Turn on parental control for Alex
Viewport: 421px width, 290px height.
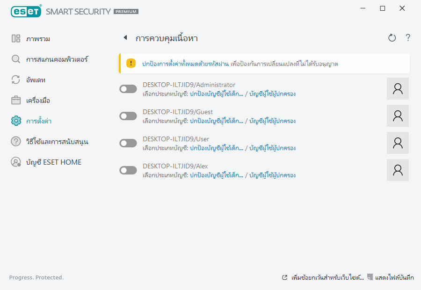pyautogui.click(x=128, y=170)
